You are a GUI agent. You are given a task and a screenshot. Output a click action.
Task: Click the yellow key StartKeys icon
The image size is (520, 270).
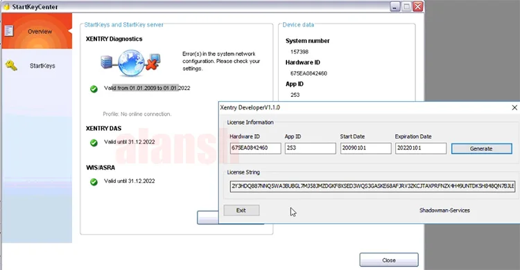pyautogui.click(x=11, y=65)
